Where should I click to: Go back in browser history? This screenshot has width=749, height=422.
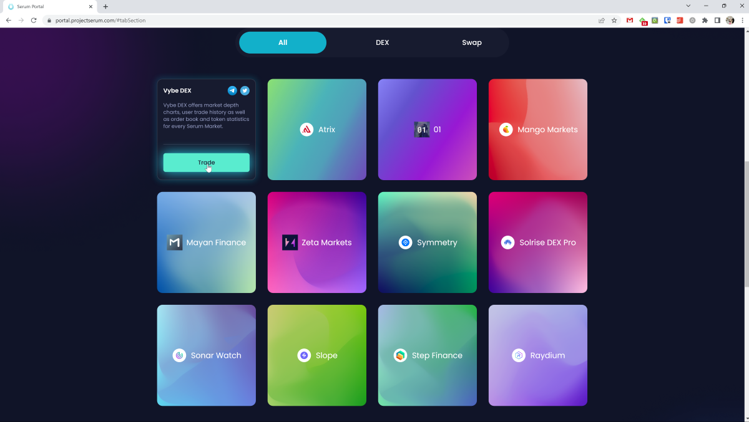pyautogui.click(x=8, y=20)
